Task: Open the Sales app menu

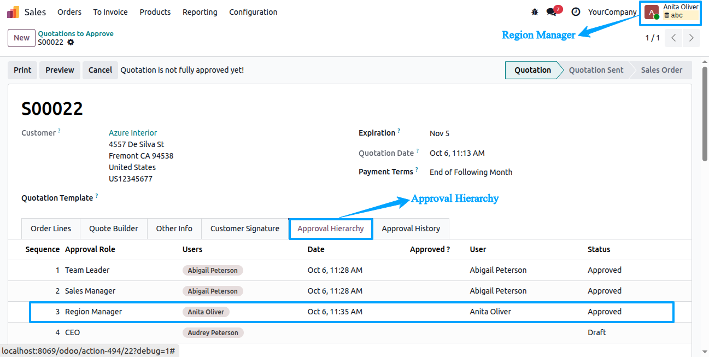Action: pos(35,12)
